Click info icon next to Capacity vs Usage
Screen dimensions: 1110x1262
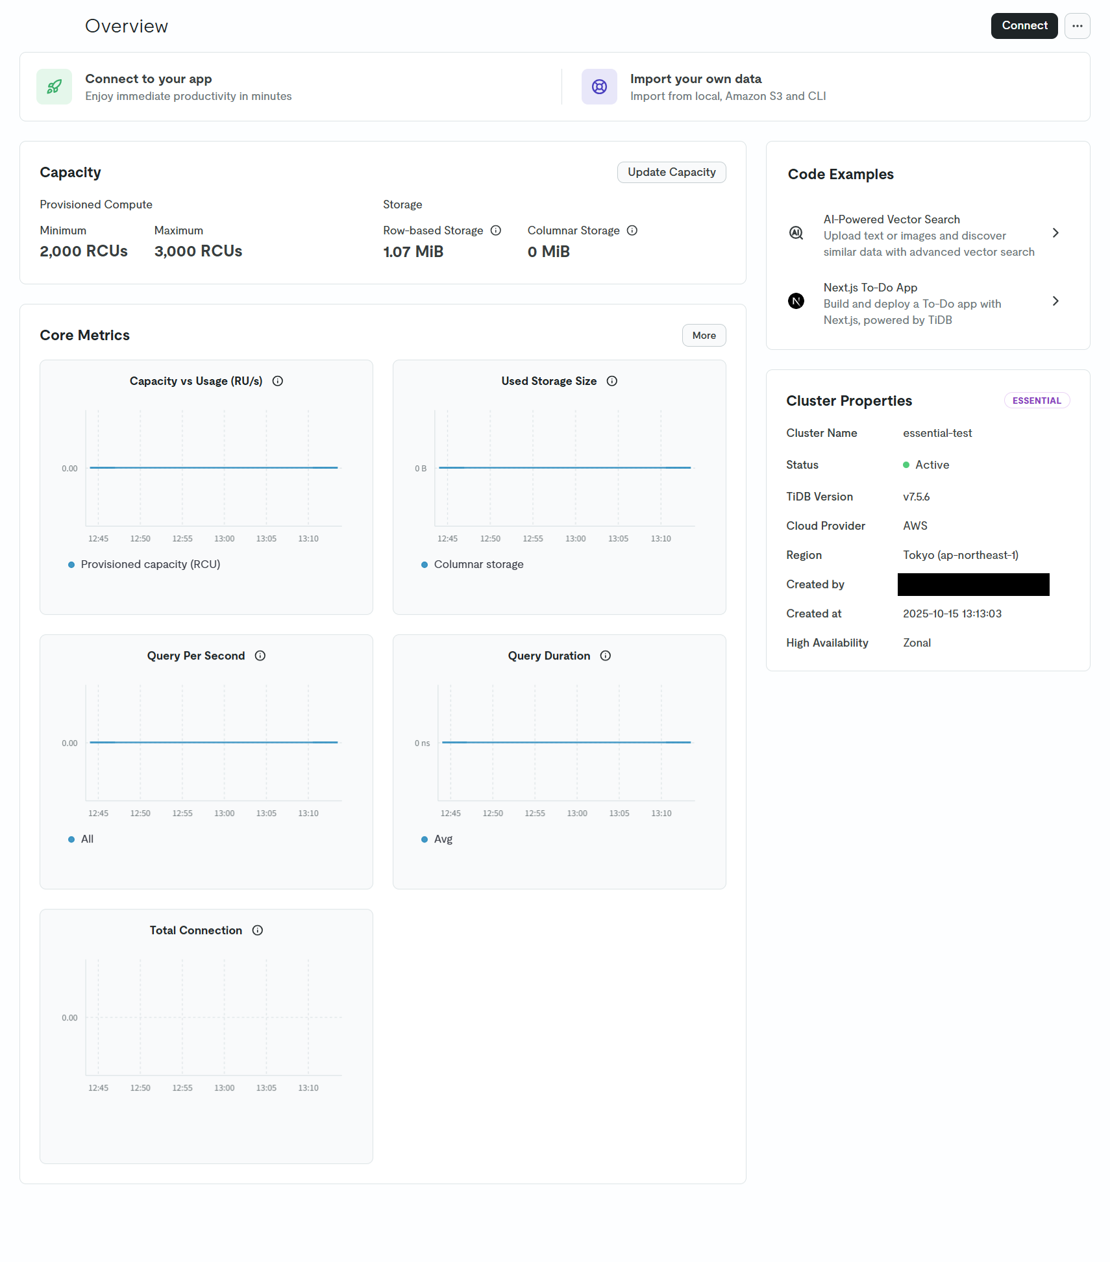[x=278, y=381]
